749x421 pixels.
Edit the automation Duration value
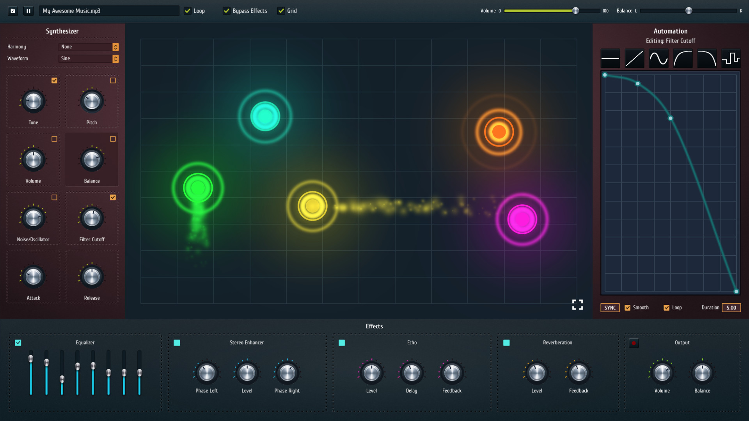tap(731, 308)
